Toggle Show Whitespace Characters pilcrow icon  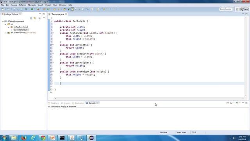click(x=83, y=9)
